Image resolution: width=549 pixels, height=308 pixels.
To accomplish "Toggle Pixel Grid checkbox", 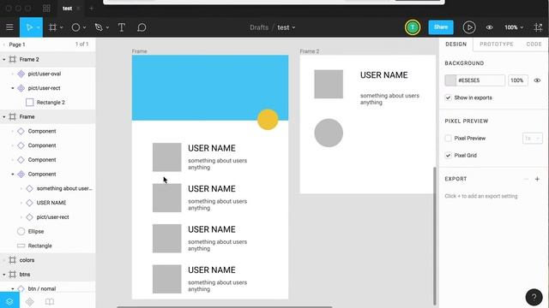I will 448,156.
